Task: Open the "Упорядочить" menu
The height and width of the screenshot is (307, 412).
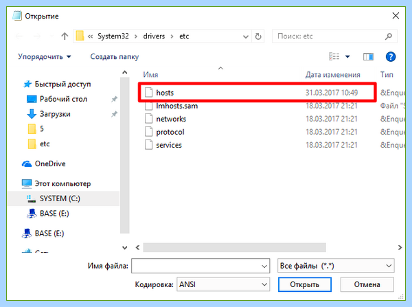Action: [x=45, y=57]
